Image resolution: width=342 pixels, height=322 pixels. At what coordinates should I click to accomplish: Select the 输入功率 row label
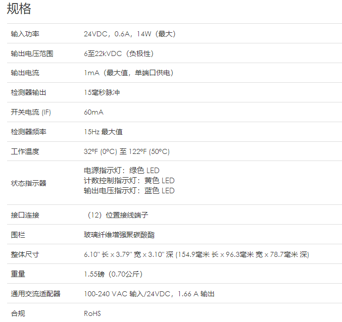click(x=25, y=34)
